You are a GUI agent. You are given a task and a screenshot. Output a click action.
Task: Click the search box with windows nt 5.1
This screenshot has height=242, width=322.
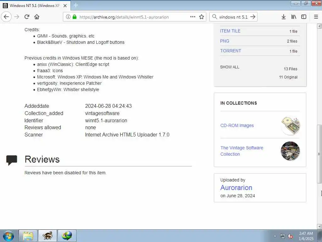(x=233, y=17)
